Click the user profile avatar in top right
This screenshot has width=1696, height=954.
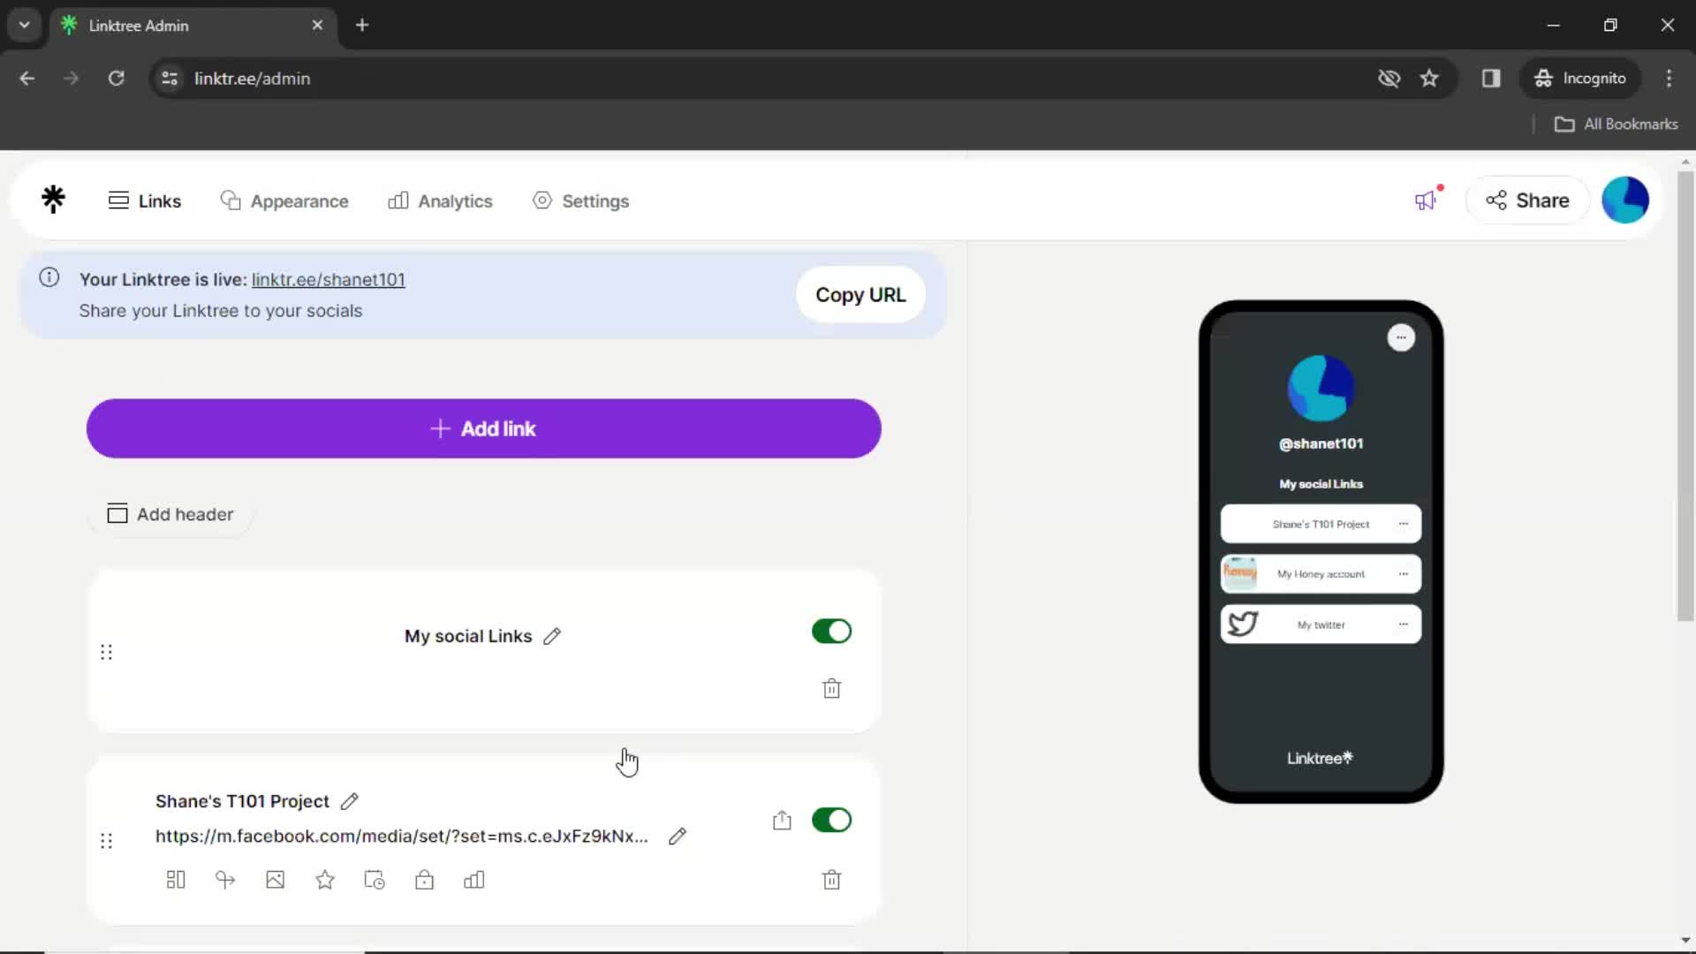(1625, 201)
